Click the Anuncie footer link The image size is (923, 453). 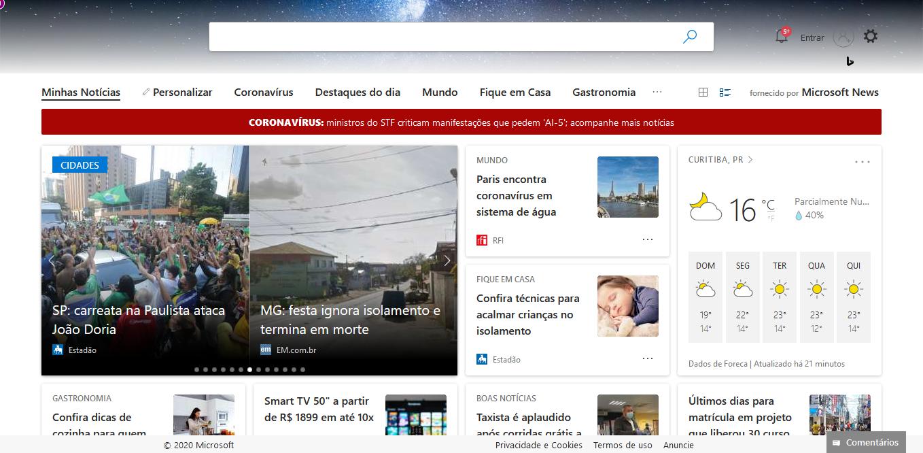click(678, 445)
